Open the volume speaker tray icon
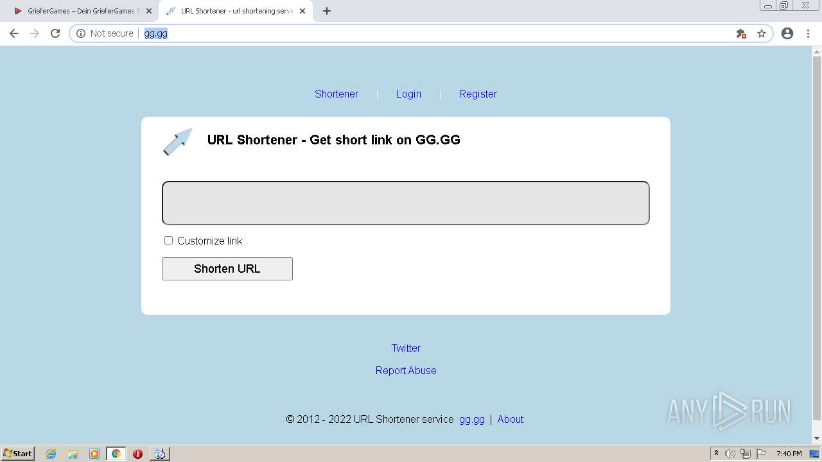This screenshot has height=462, width=822. 730,454
